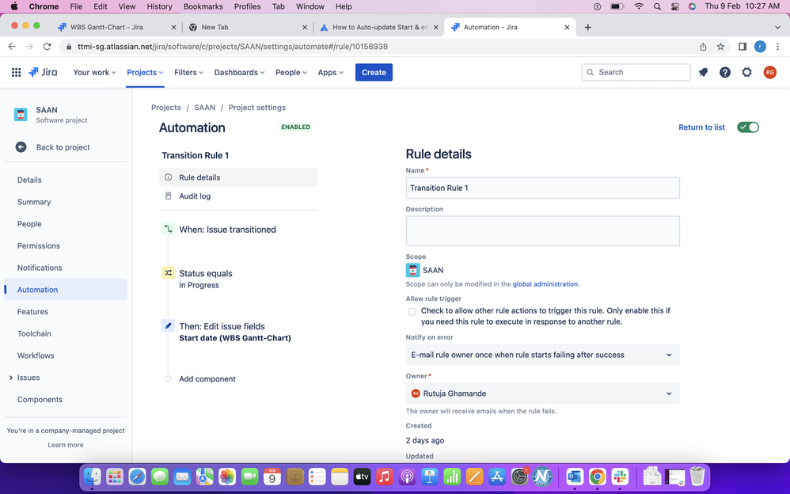The width and height of the screenshot is (790, 494).
Task: Open the Bookmarks menu in menu bar
Action: [203, 6]
